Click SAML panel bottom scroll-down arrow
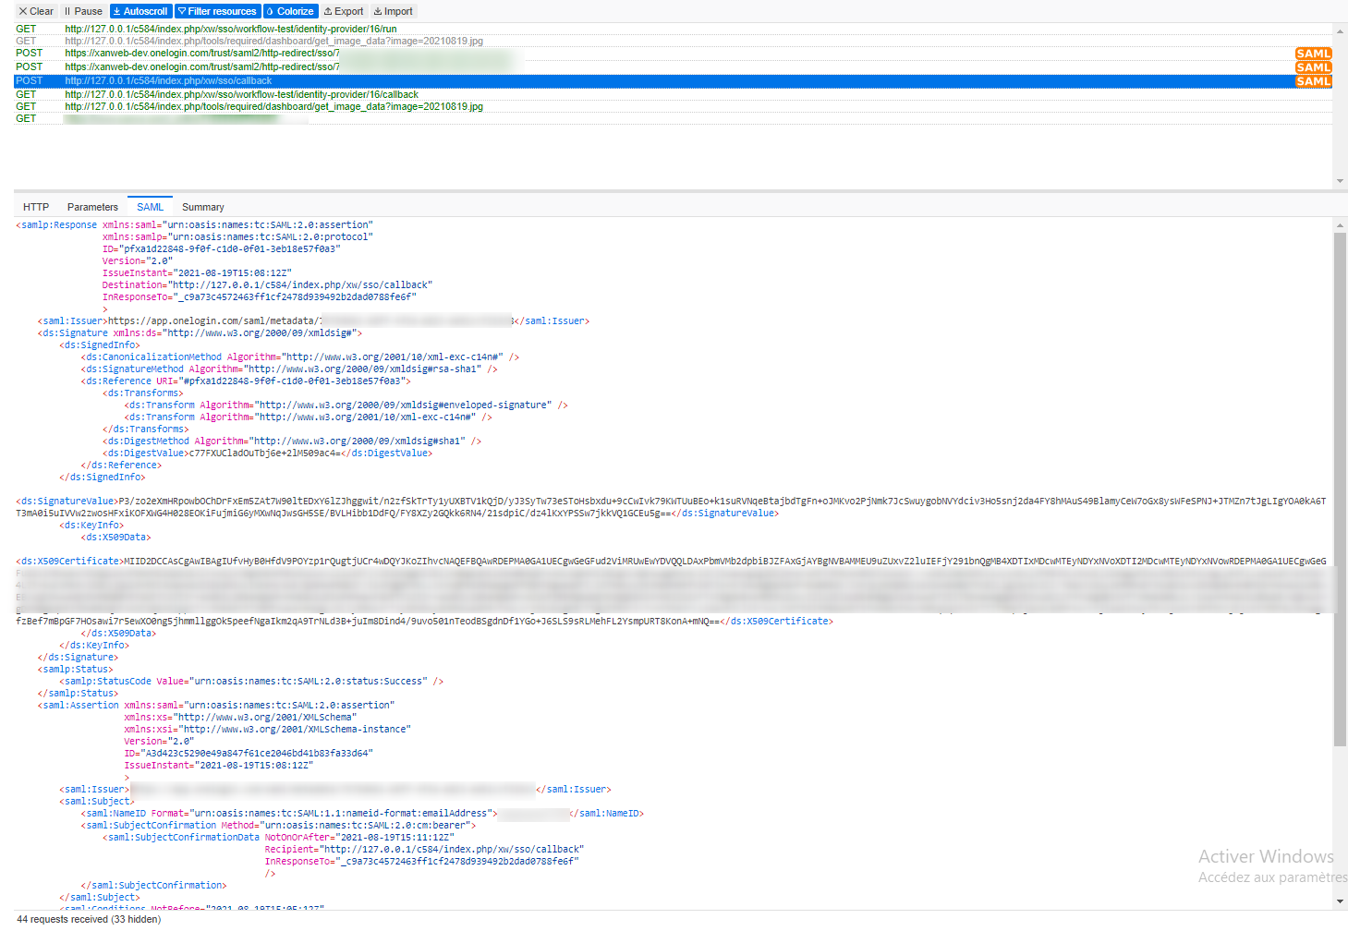 (1340, 901)
